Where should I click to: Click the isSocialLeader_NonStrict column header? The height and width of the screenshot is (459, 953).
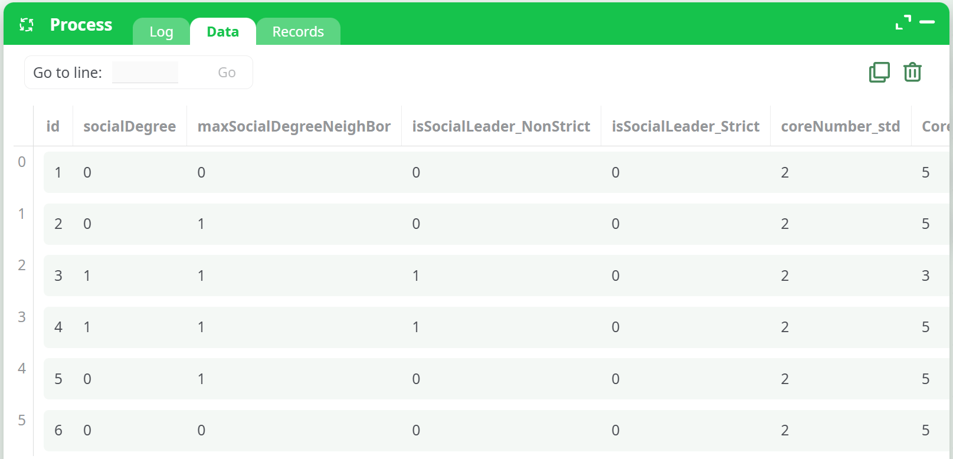(x=501, y=126)
